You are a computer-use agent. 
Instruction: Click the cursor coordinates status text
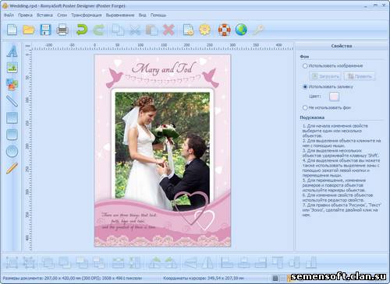(204, 278)
